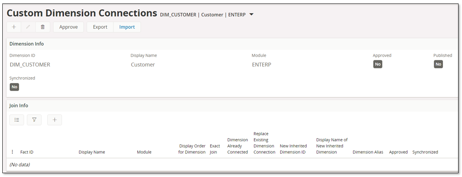Expand the DIM_CUSTOMER record selector dropdown arrow

point(251,14)
